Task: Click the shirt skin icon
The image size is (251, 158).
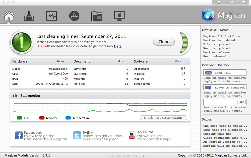Action: pyautogui.click(x=243, y=2)
